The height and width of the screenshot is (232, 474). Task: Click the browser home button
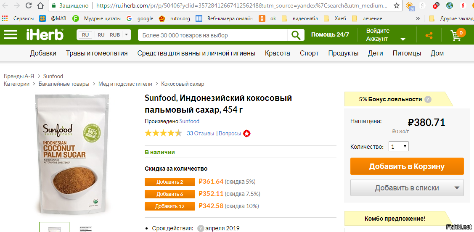tap(40, 6)
